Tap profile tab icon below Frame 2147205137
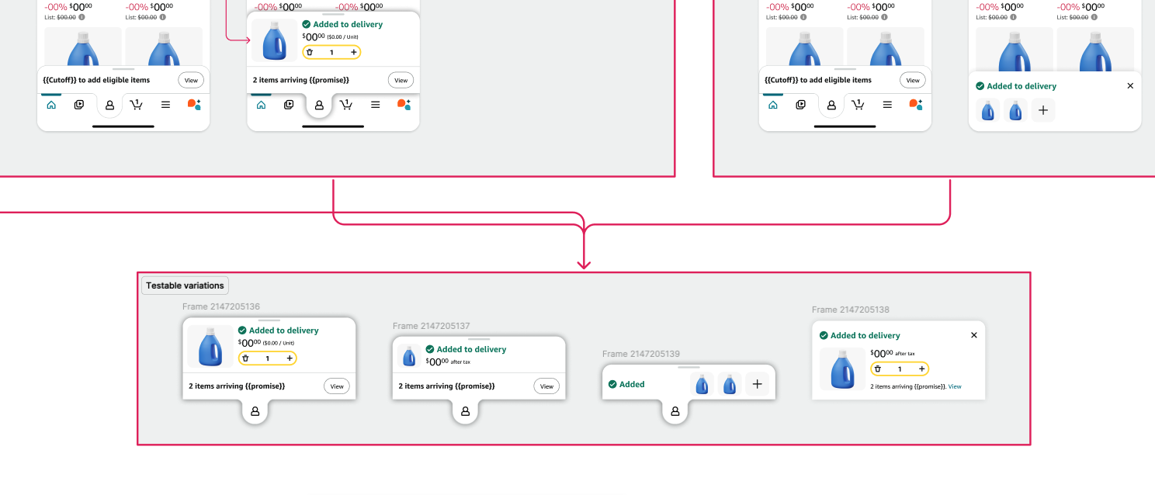 465,411
